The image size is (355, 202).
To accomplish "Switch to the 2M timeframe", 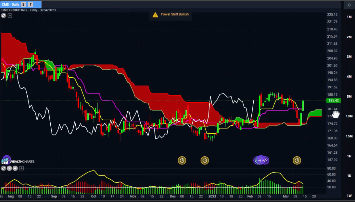I will tap(349, 37).
